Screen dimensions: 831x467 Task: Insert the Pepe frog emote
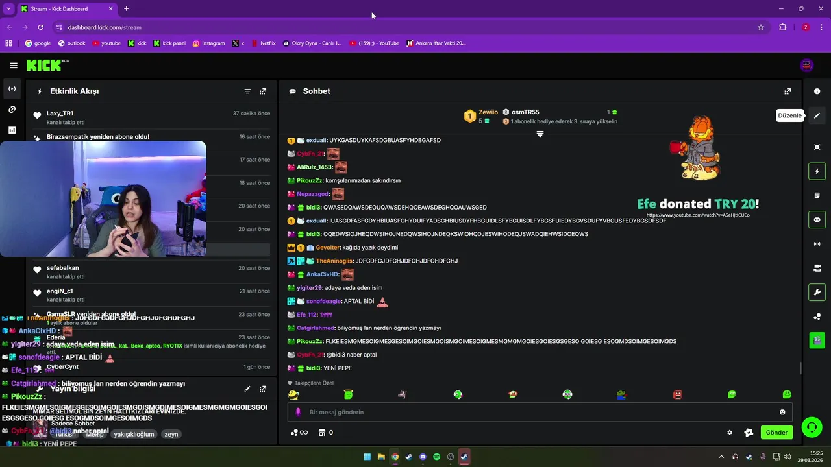[623, 394]
